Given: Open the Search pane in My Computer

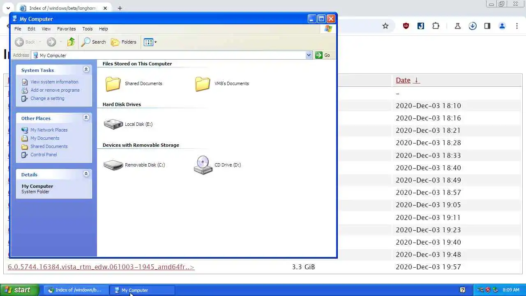Looking at the screenshot, I should click(x=94, y=42).
